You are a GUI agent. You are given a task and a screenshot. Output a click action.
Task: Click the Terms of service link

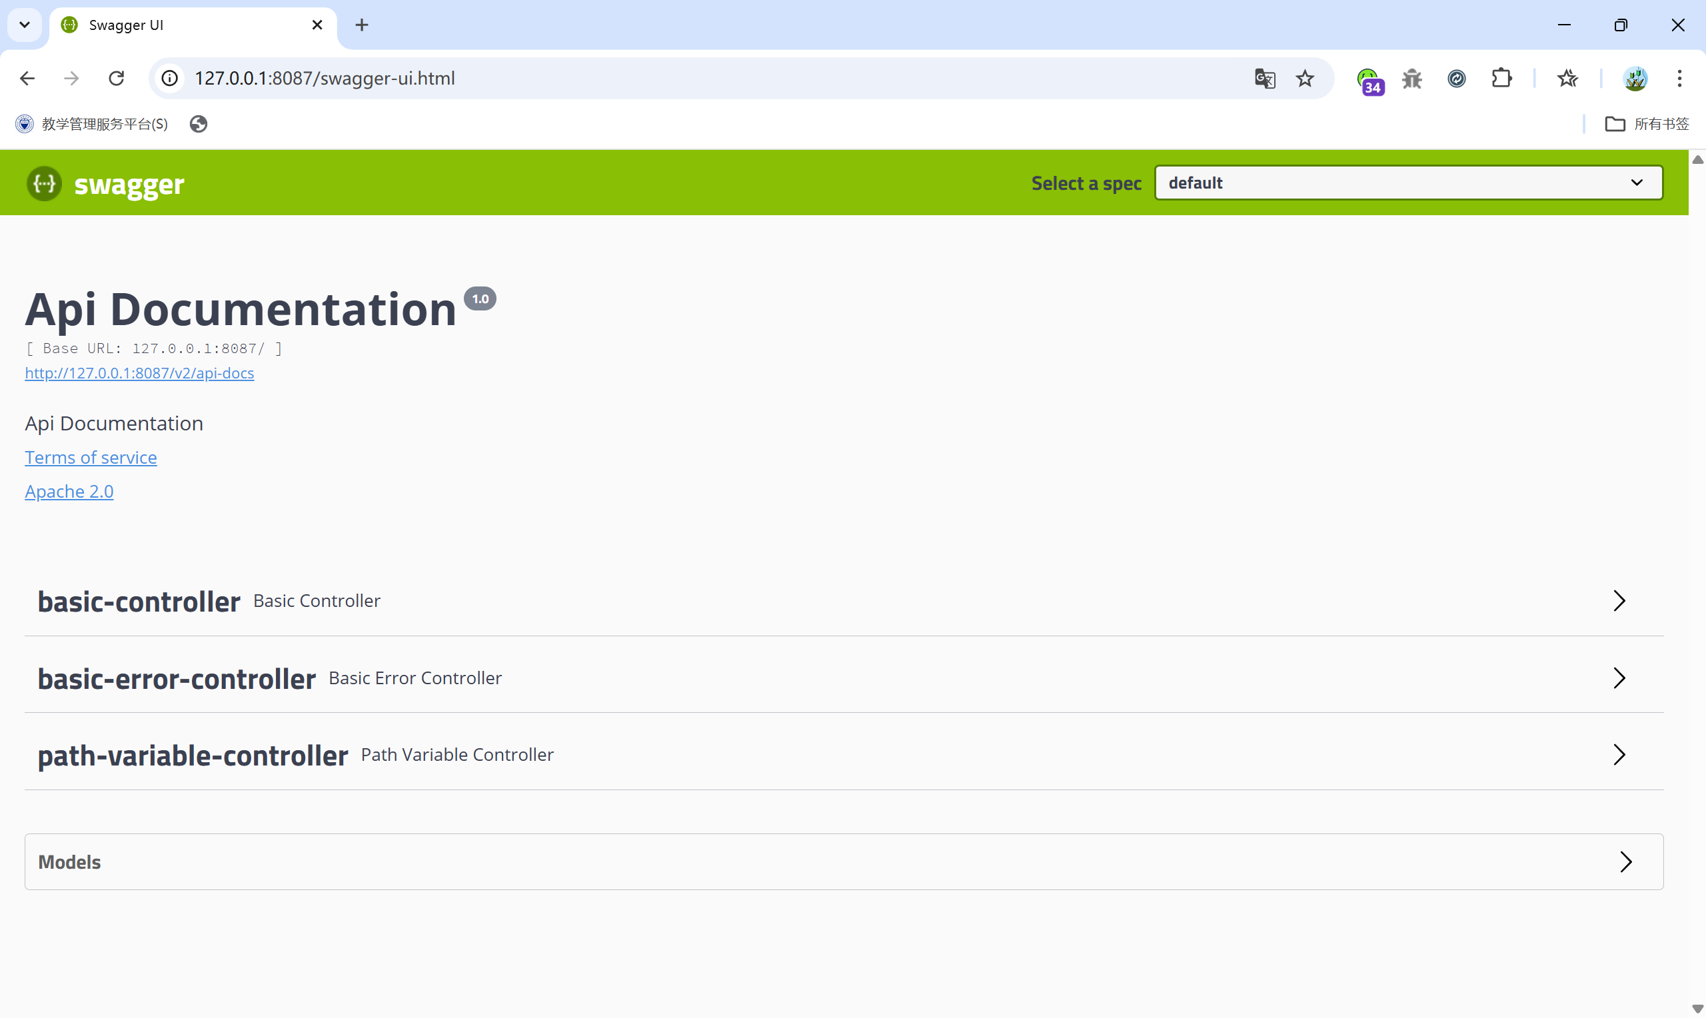(91, 458)
